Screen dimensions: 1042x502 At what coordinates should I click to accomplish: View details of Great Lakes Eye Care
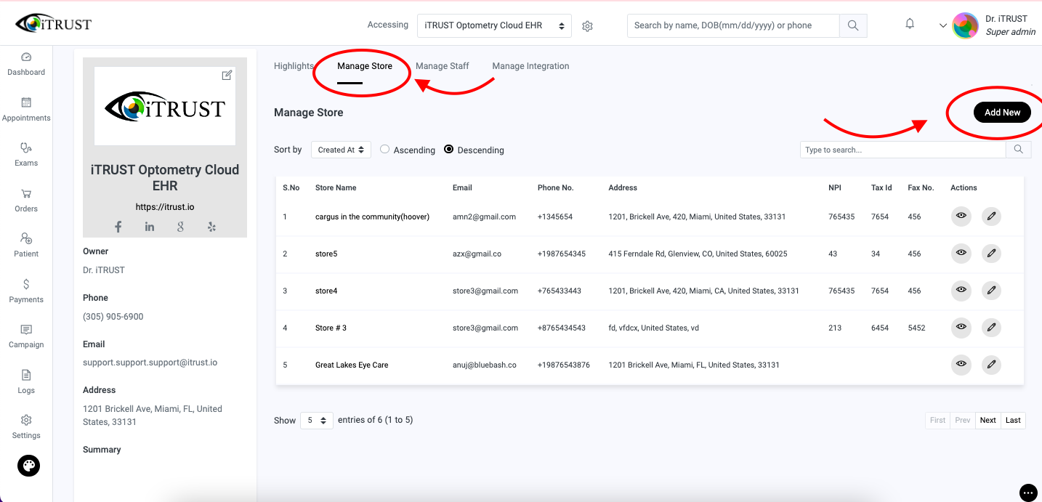(961, 365)
